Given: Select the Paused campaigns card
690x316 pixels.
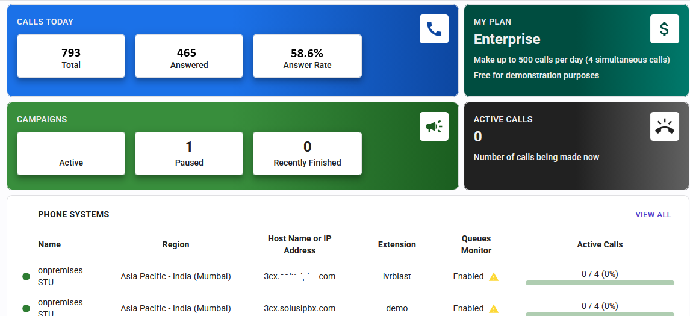Looking at the screenshot, I should point(189,153).
